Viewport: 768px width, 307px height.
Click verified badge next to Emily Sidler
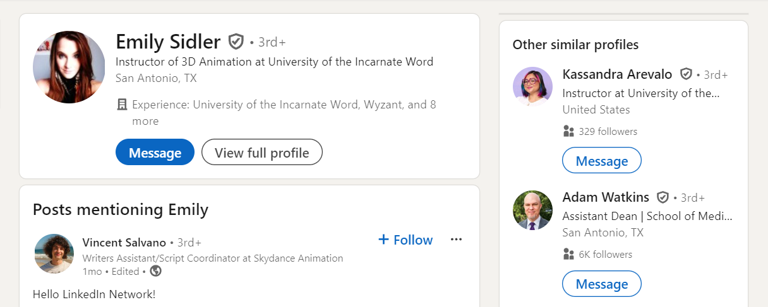pos(236,42)
